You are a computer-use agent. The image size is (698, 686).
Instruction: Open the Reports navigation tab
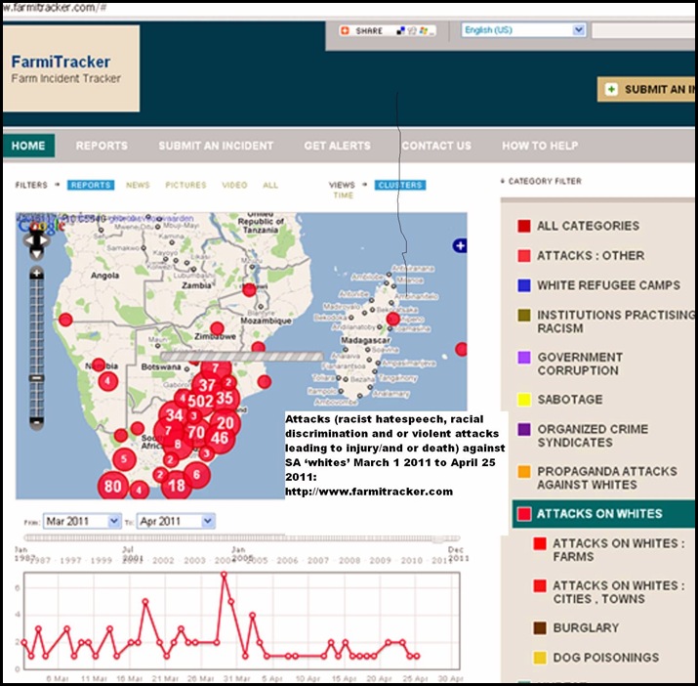tap(102, 146)
